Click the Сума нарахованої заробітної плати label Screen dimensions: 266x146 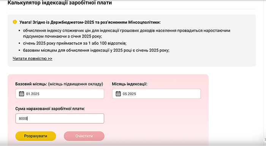pyautogui.click(x=50, y=109)
